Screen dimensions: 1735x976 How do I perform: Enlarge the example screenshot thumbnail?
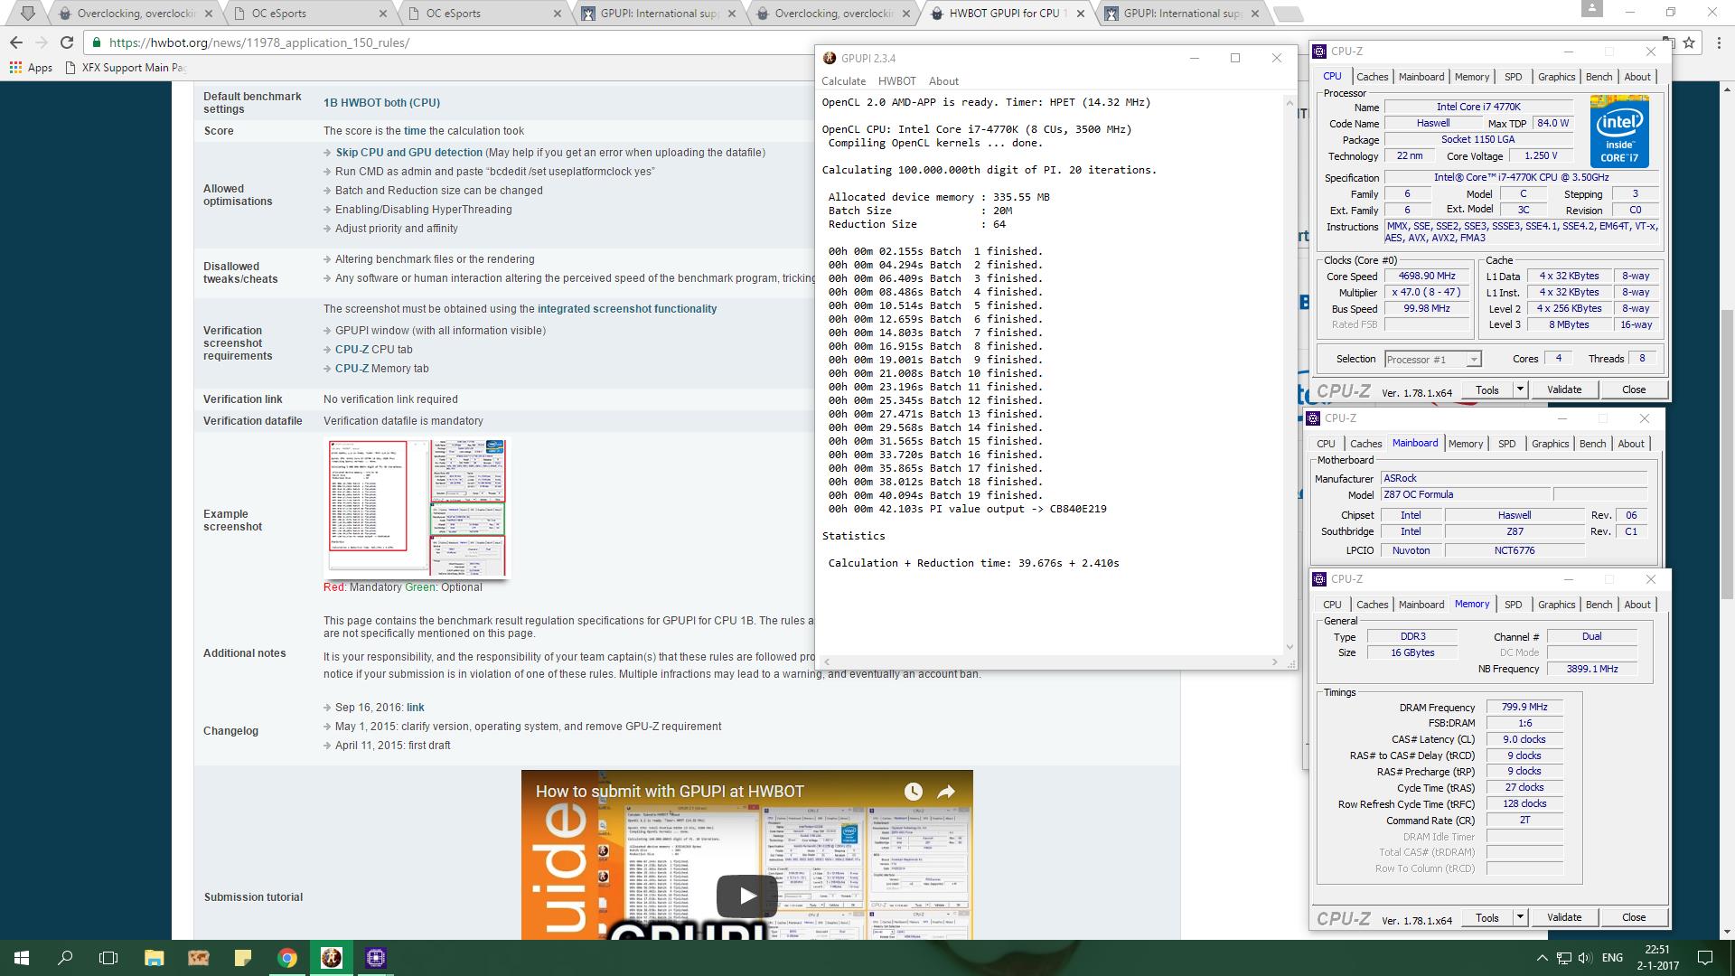click(x=417, y=509)
